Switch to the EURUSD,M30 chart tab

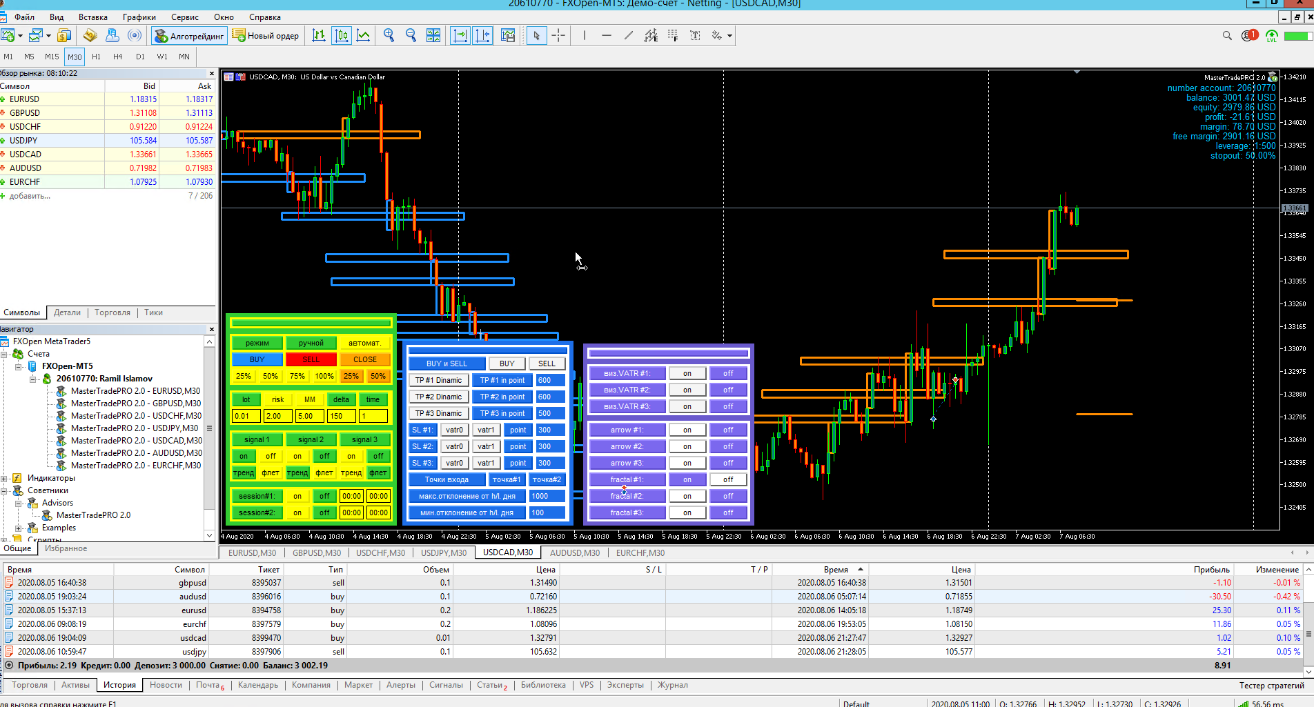pyautogui.click(x=252, y=552)
